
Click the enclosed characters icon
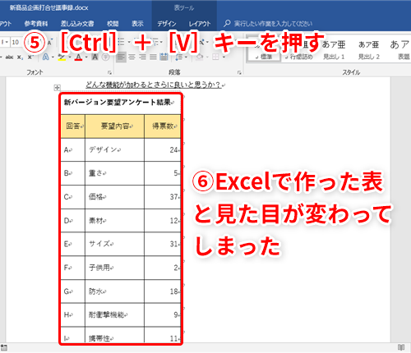(105, 57)
